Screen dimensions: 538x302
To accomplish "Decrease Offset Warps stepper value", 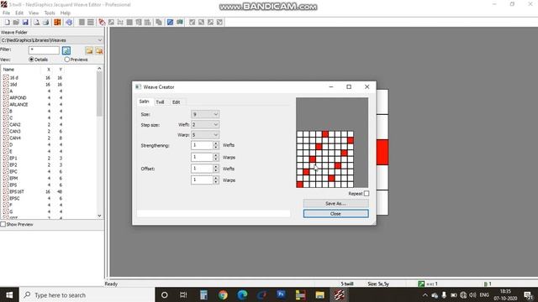I will click(216, 182).
